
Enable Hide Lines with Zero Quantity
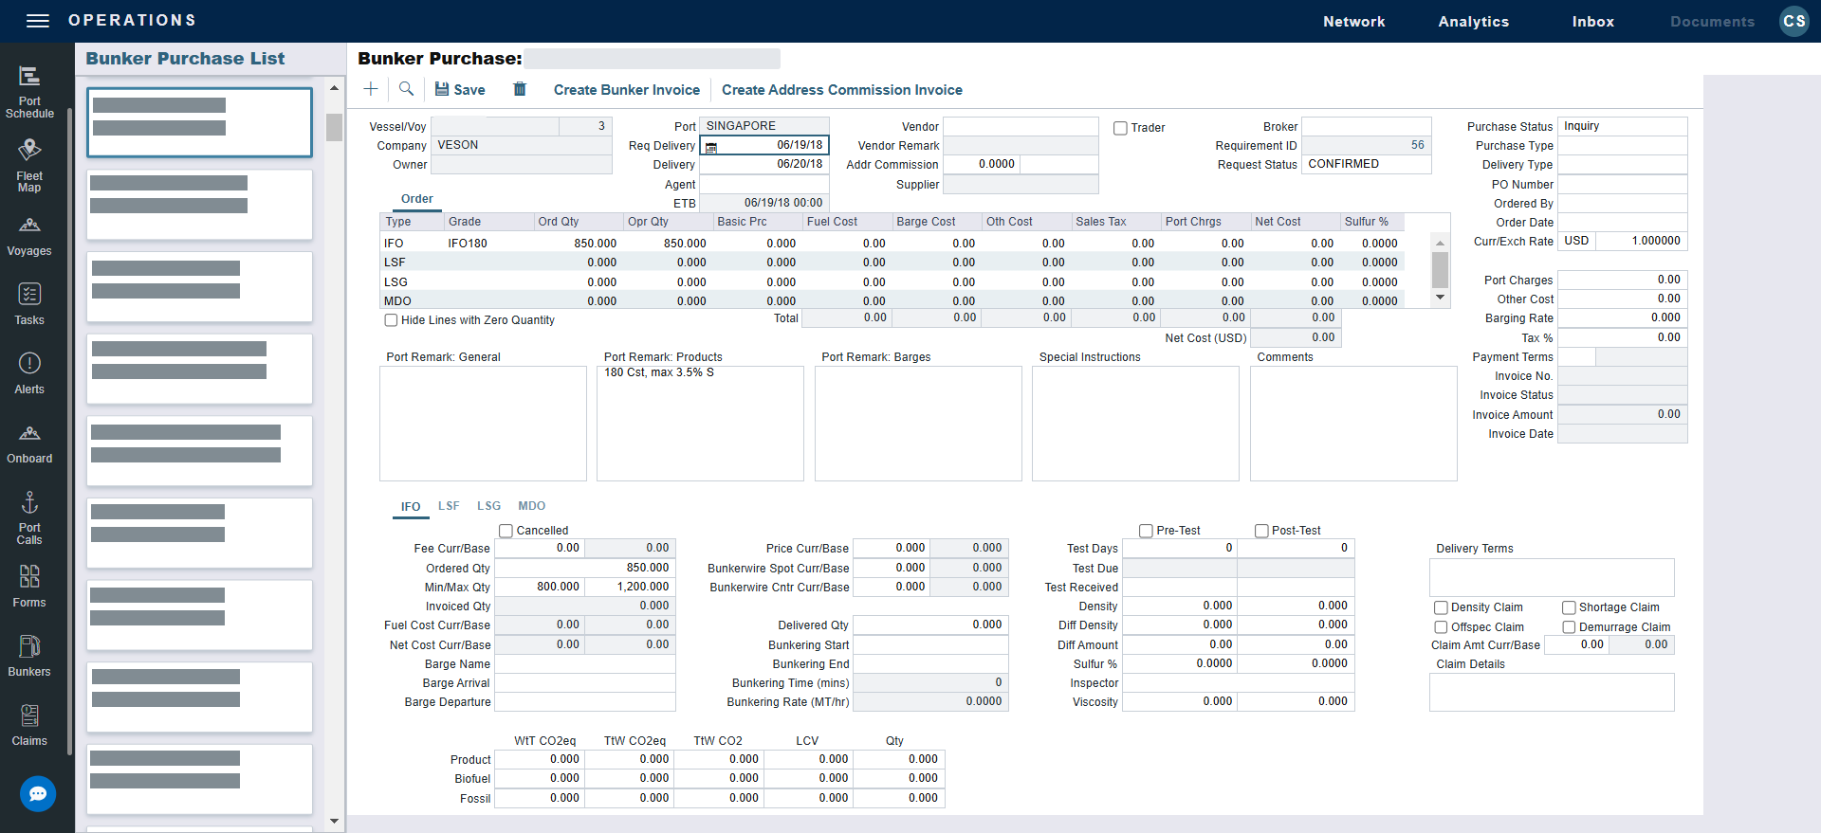click(391, 320)
